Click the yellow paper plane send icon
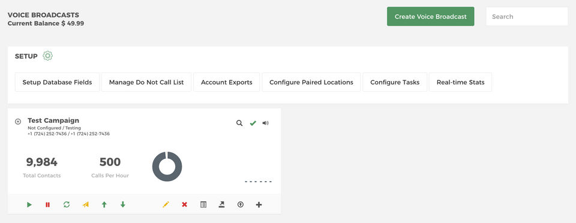This screenshot has height=223, width=576. 86,204
